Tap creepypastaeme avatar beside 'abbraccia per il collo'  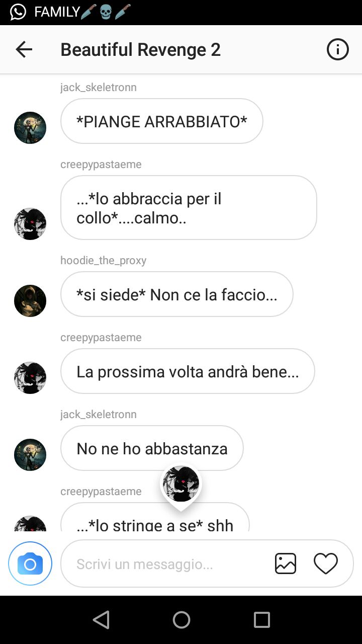(30, 224)
